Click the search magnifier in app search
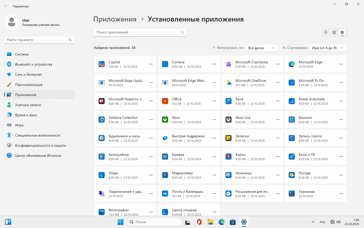The width and height of the screenshot is (364, 228). coord(182,32)
